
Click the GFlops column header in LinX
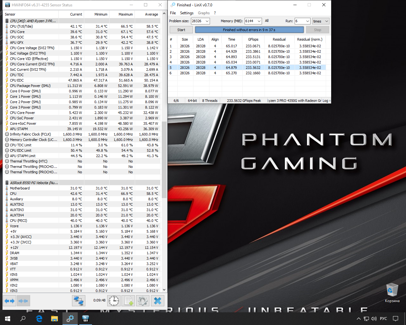[253, 39]
